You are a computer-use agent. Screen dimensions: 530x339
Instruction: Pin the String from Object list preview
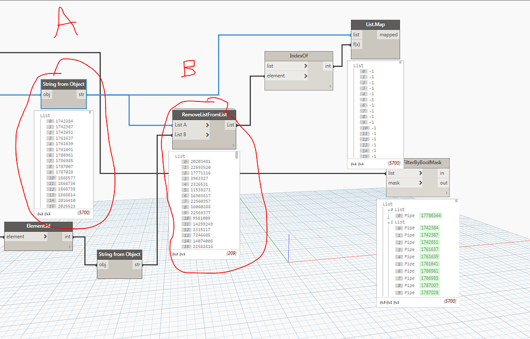[x=89, y=112]
